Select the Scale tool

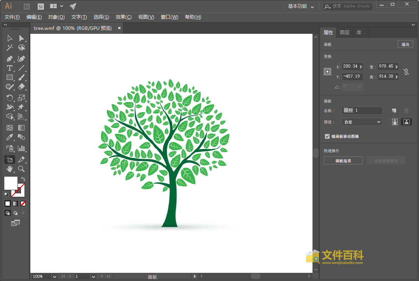tap(21, 98)
